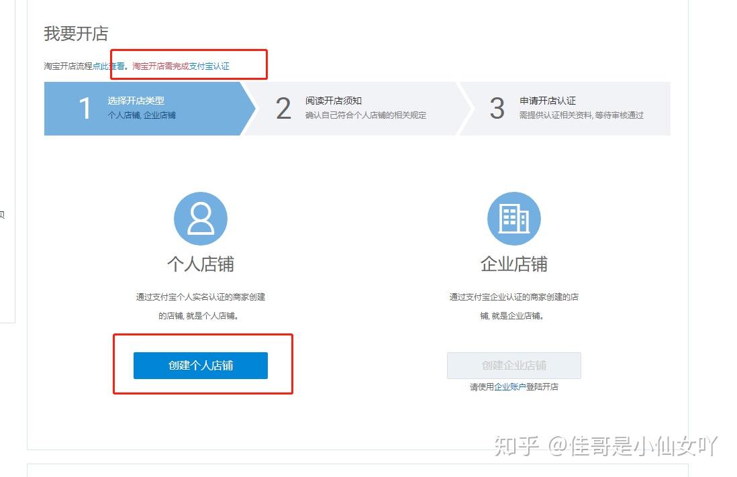
Task: Select step 2 阅读开店须知
Action: tap(357, 109)
